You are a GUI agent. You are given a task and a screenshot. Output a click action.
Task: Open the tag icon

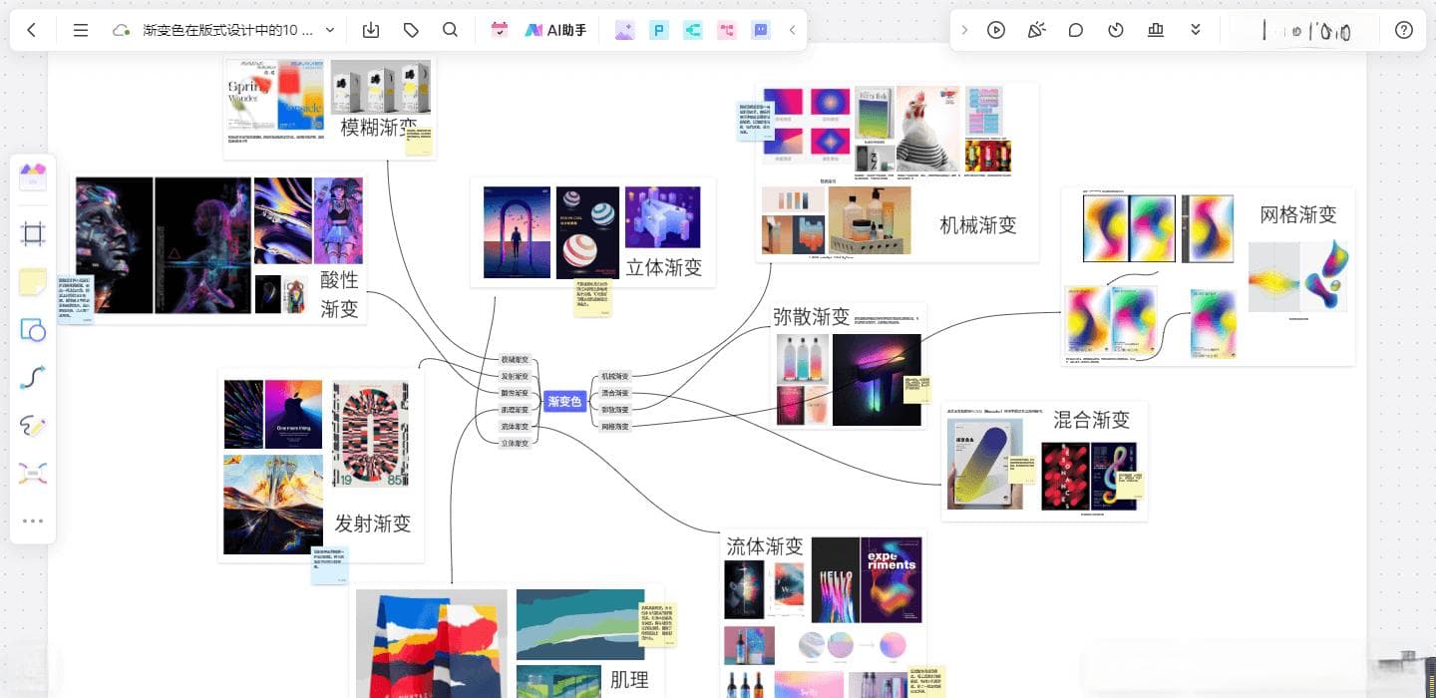(411, 30)
